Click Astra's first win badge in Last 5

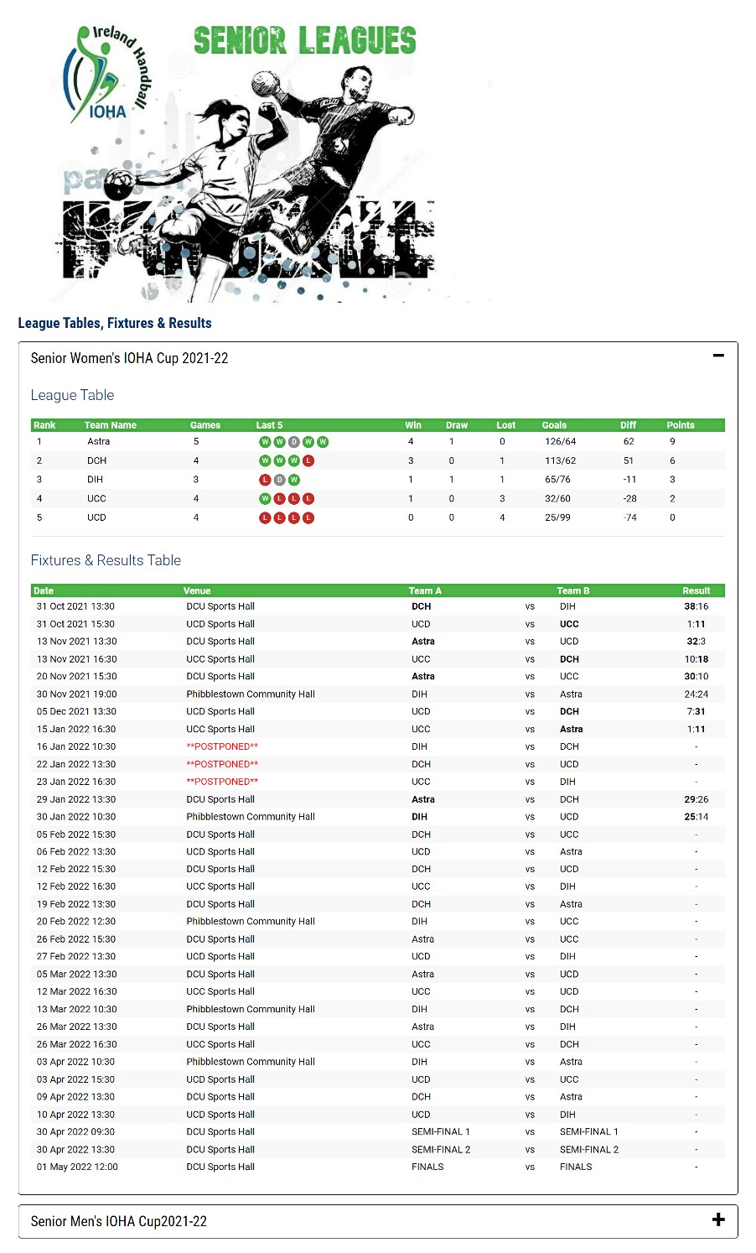[265, 442]
